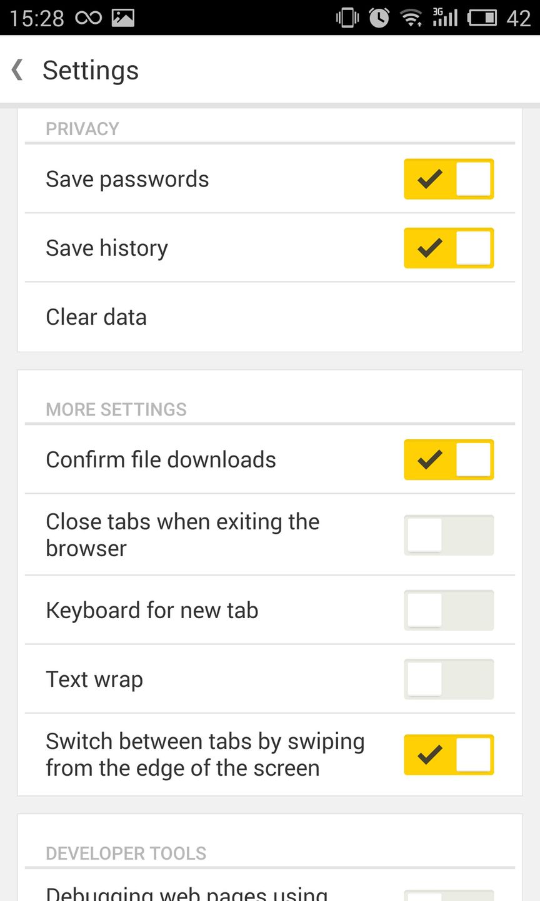
Task: Turn on Keyboard for new tab
Action: 449,610
